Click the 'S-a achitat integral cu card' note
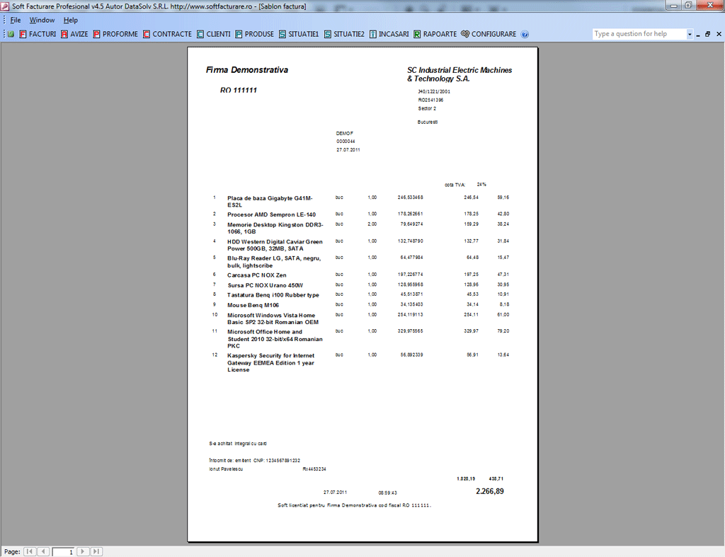 (238, 444)
